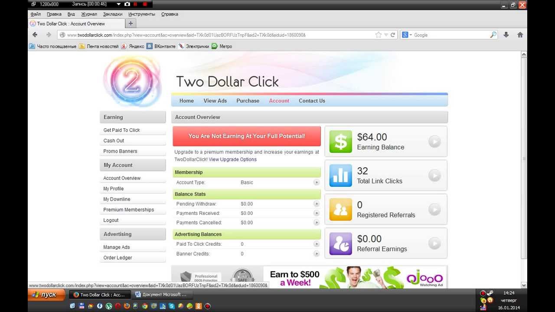Expand the Payments Cancelled row arrow
Screen dimensions: 555x312
pos(317,223)
